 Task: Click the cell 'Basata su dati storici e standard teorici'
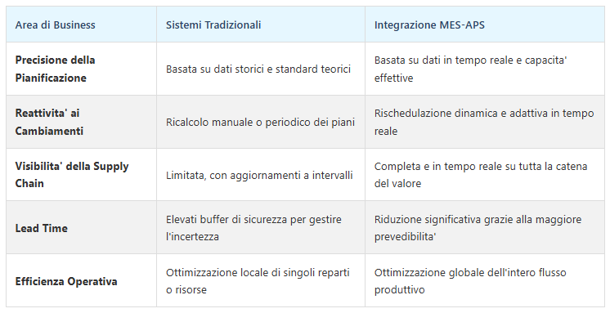(x=261, y=69)
